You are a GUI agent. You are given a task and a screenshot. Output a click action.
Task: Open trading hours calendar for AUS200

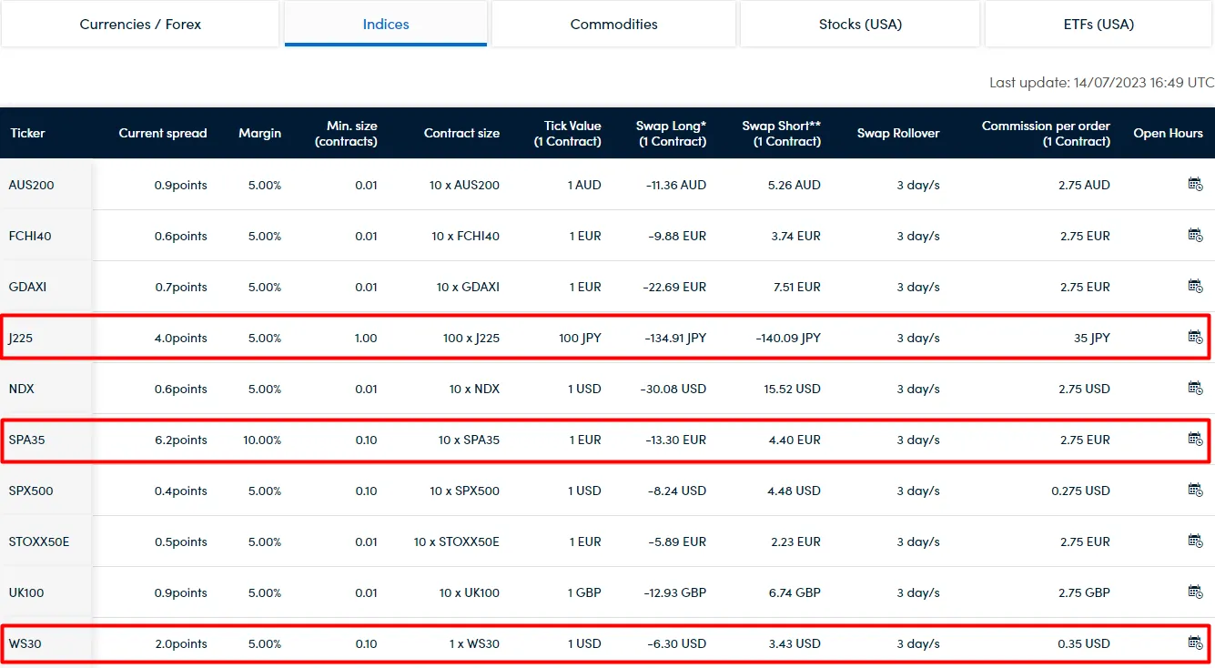pyautogui.click(x=1195, y=184)
